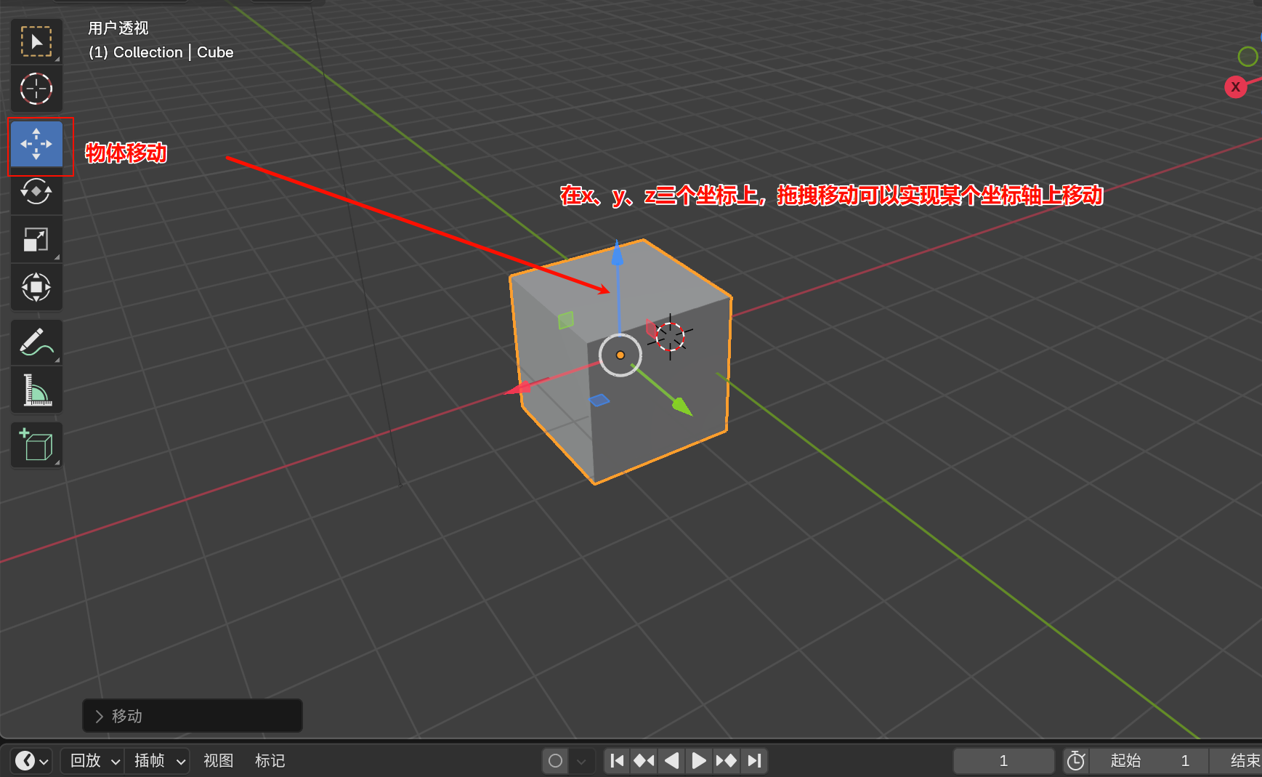Choose the Add Cube tool
The width and height of the screenshot is (1262, 777).
[x=36, y=445]
